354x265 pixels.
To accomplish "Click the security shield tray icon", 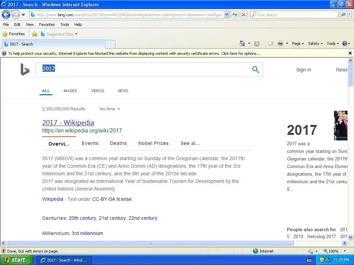I will tap(322, 260).
